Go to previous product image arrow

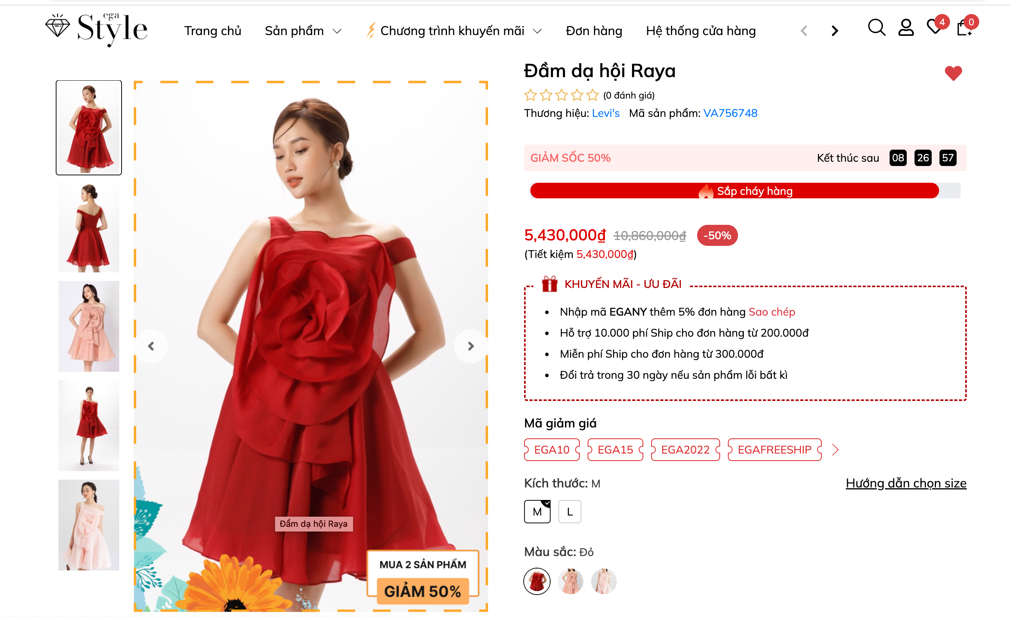point(151,346)
